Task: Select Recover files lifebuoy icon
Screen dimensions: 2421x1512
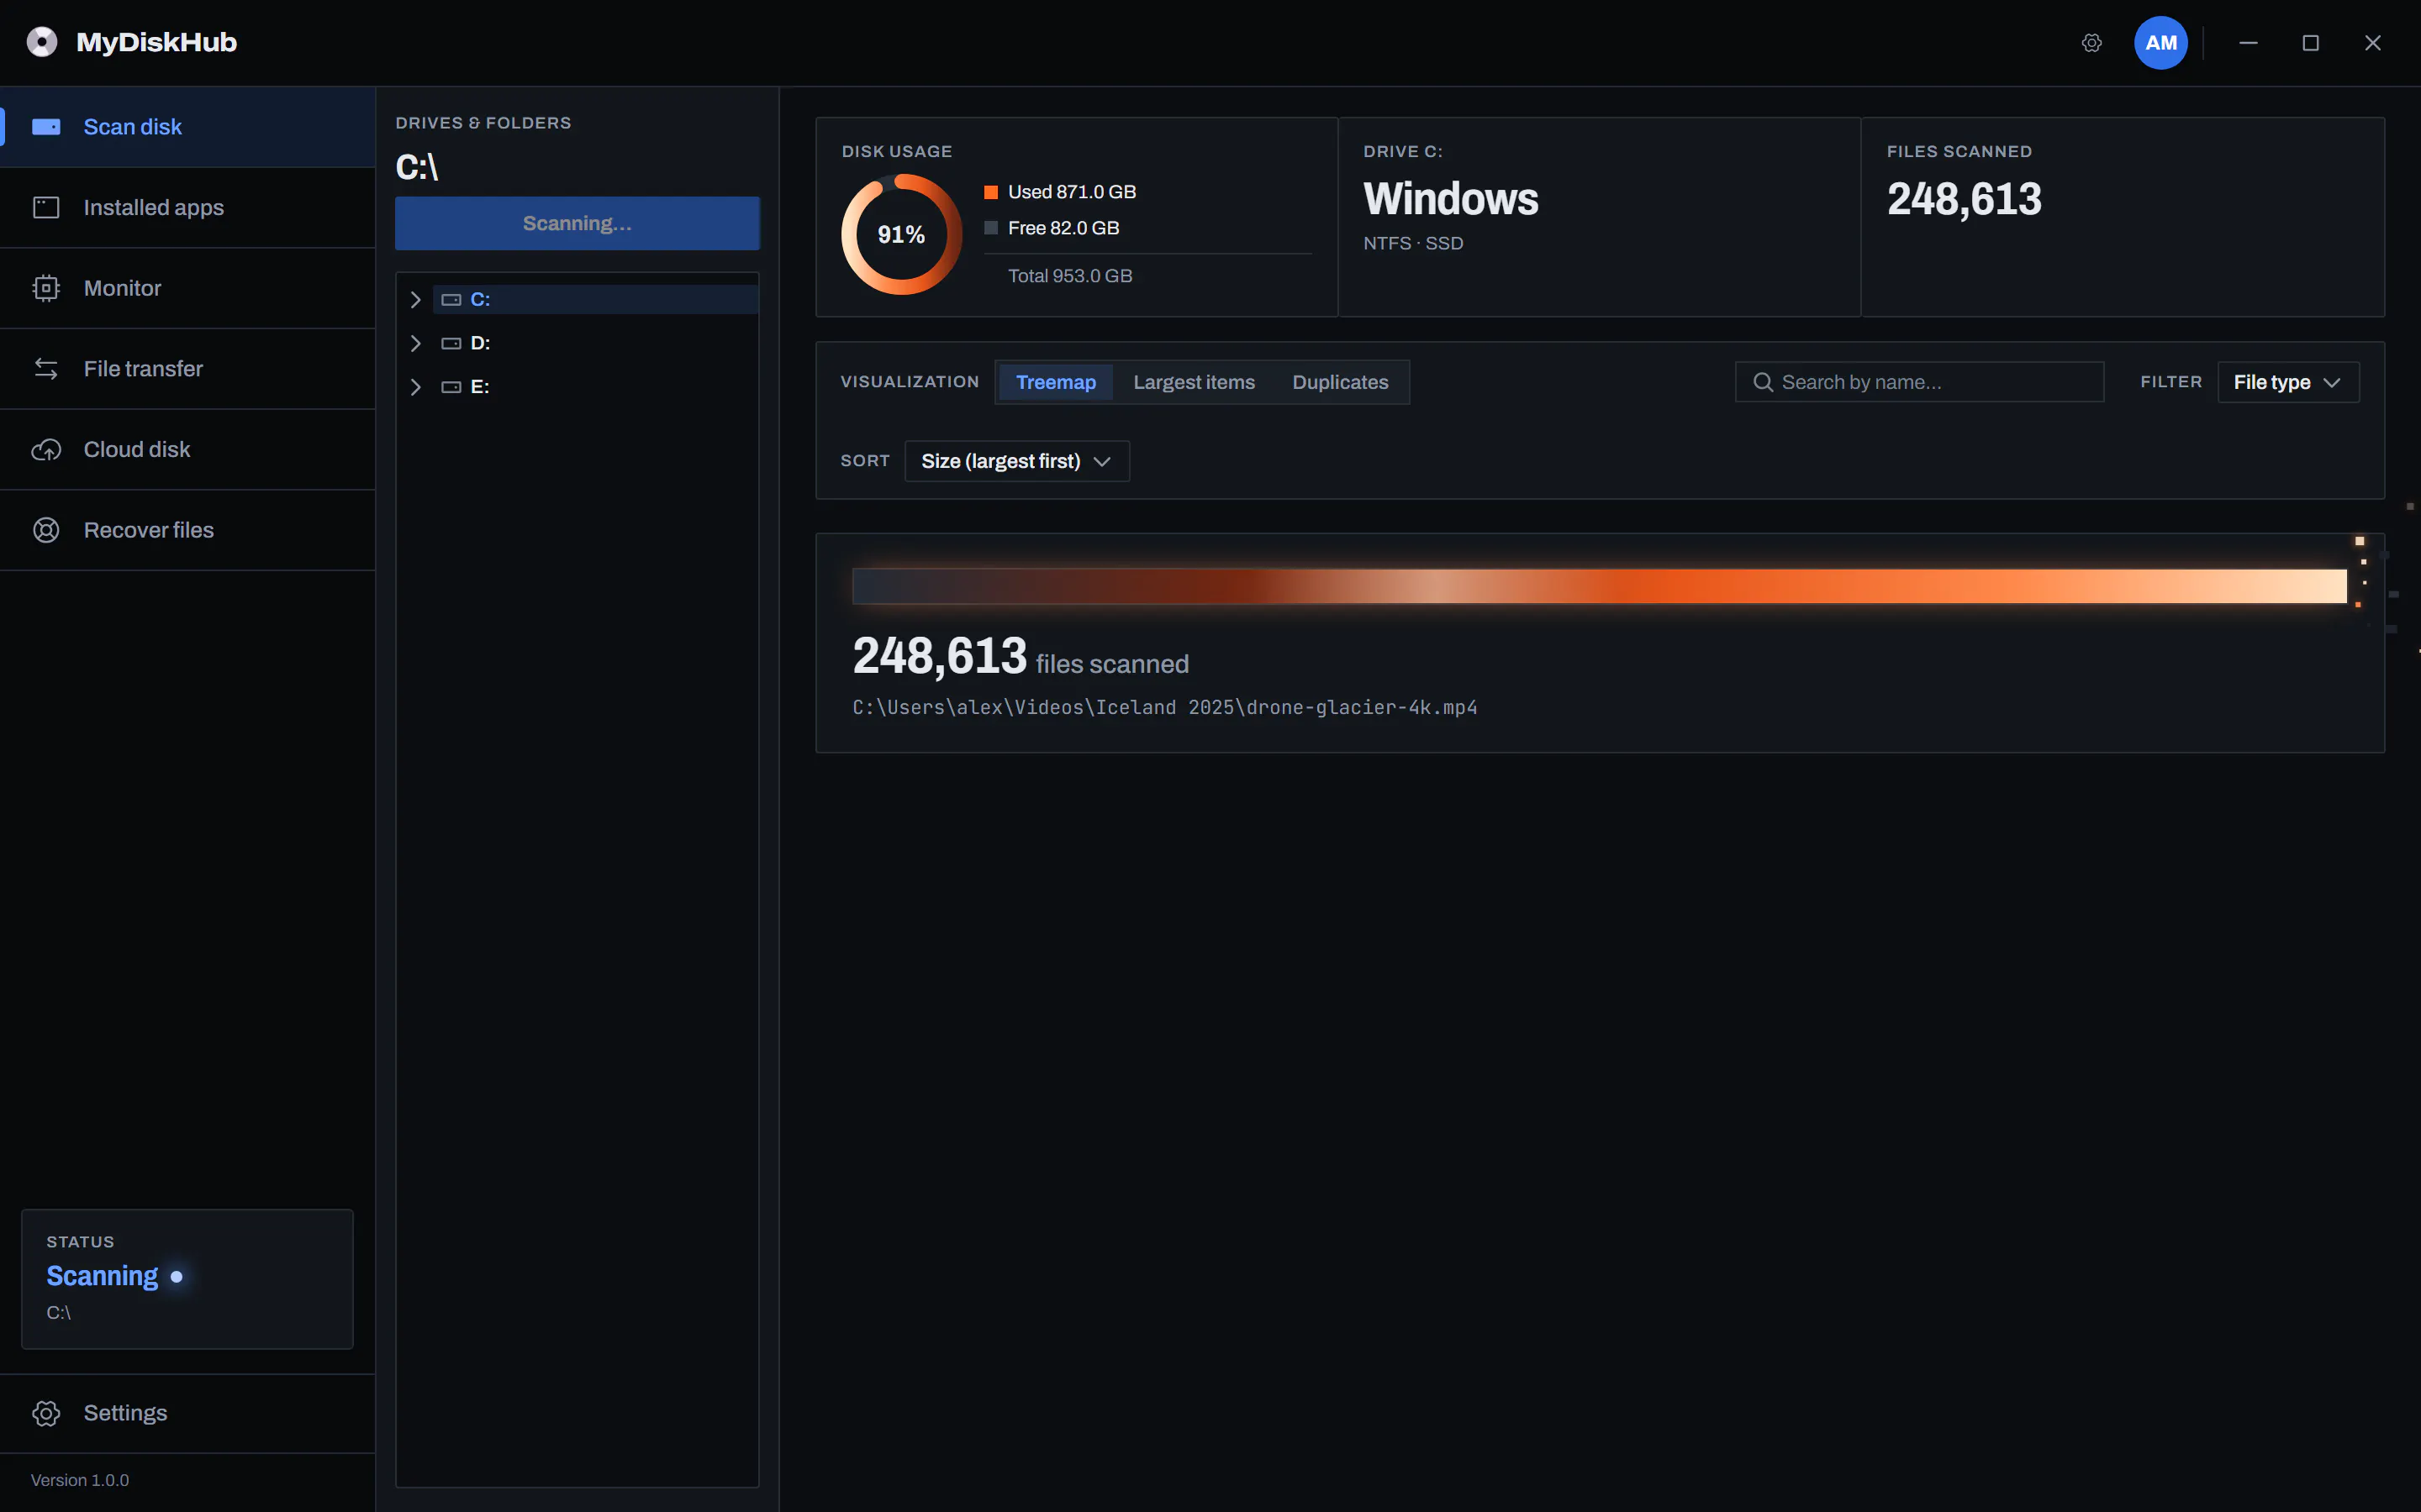Action: (x=46, y=530)
